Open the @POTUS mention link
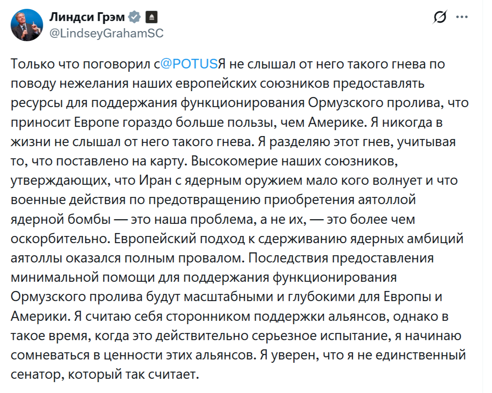This screenshot has width=492, height=393. pyautogui.click(x=190, y=64)
